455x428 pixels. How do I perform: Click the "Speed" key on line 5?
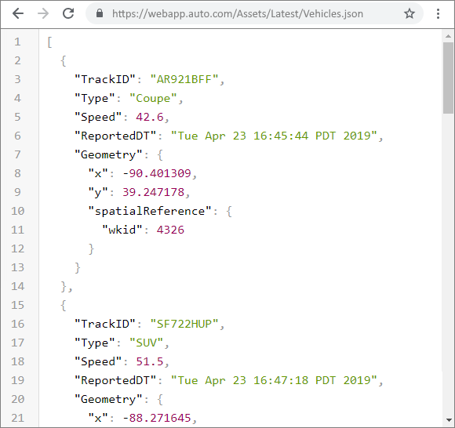[98, 117]
